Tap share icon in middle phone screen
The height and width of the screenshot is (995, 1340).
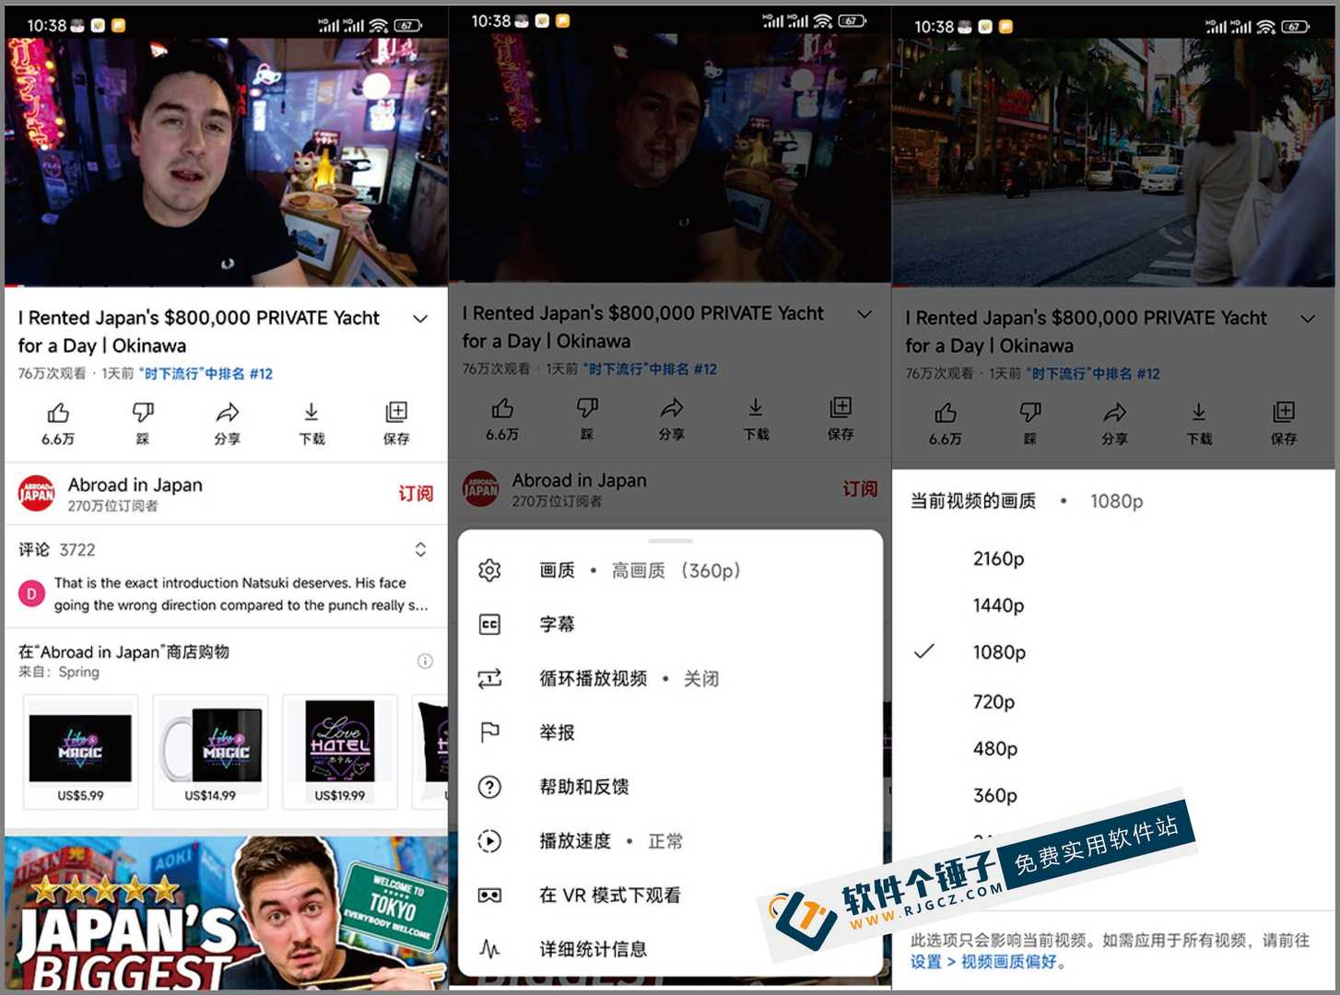(672, 408)
